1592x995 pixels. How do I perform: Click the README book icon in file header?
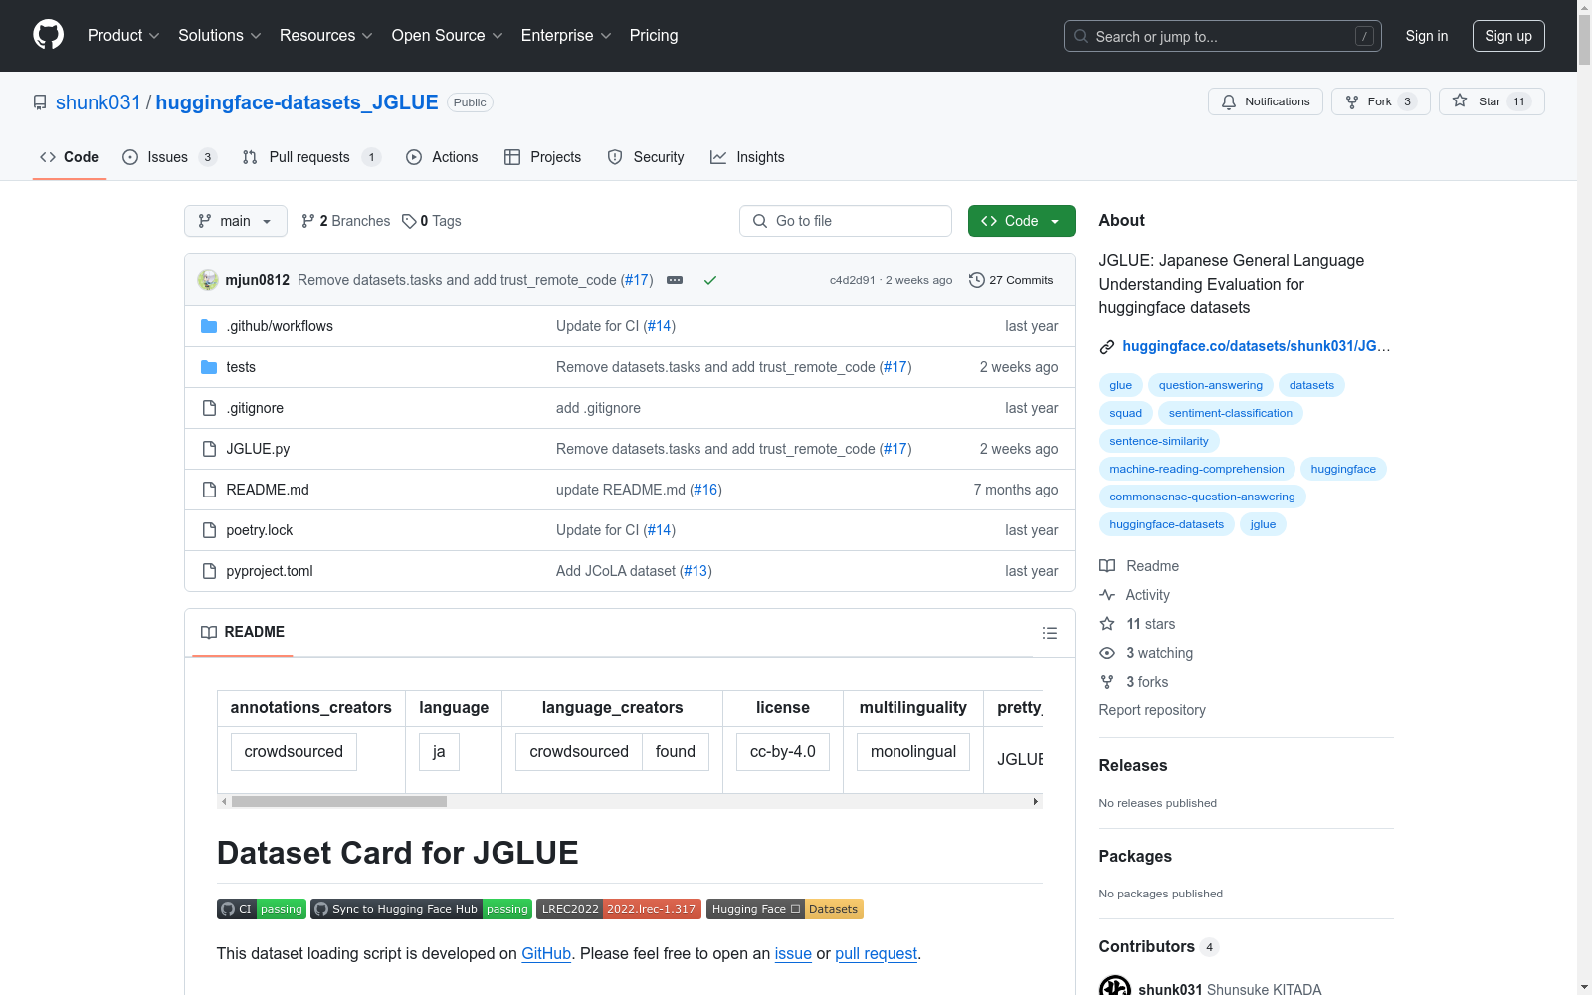pyautogui.click(x=209, y=633)
